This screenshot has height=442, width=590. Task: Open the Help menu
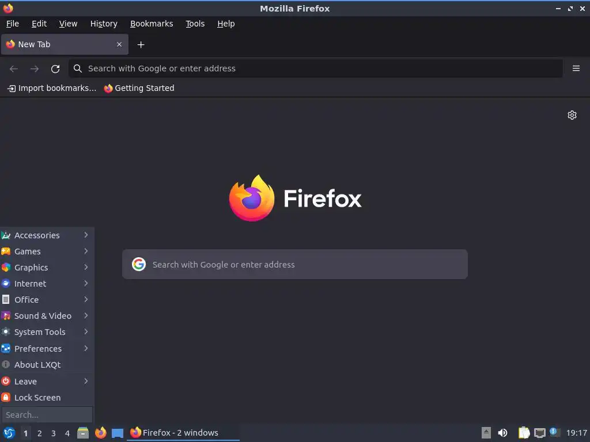(x=226, y=24)
